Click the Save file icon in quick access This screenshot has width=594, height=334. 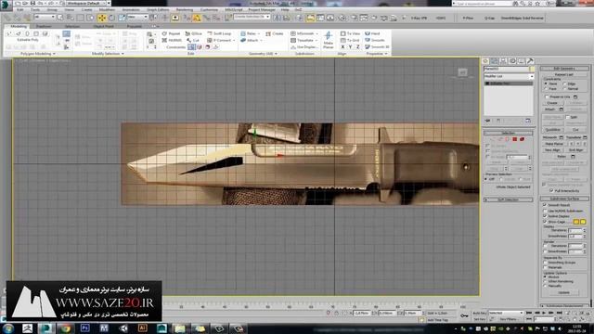33,3
